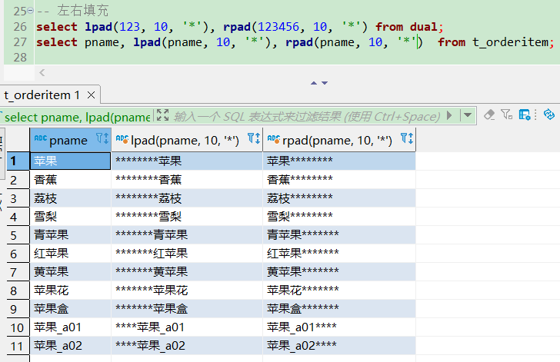
Task: Click the 'dual' keyword on line 26
Action: (423, 27)
